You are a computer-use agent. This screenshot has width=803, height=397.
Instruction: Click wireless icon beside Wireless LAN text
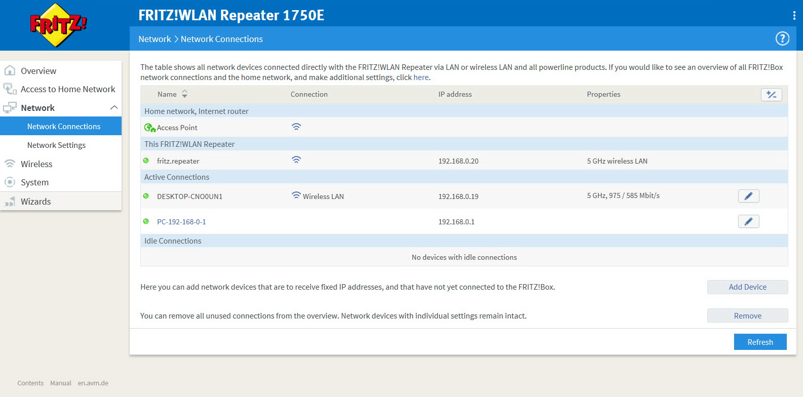point(296,195)
